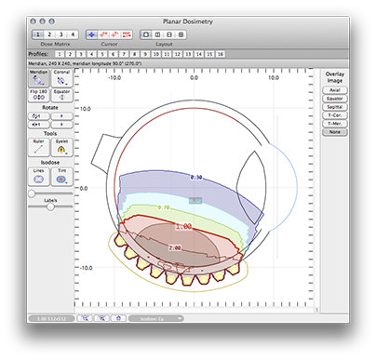Select Dose Matrix 2
Screen dimensions: 376x360
[49, 34]
